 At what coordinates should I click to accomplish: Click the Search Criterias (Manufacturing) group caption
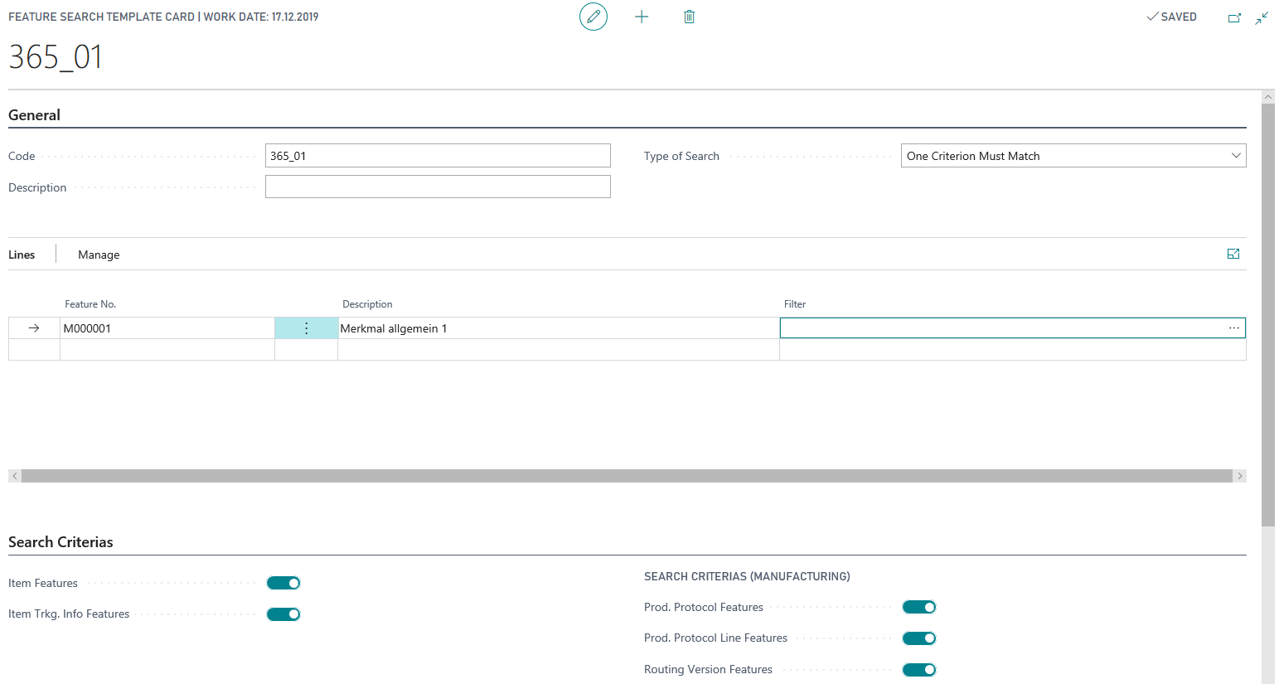pyautogui.click(x=747, y=576)
